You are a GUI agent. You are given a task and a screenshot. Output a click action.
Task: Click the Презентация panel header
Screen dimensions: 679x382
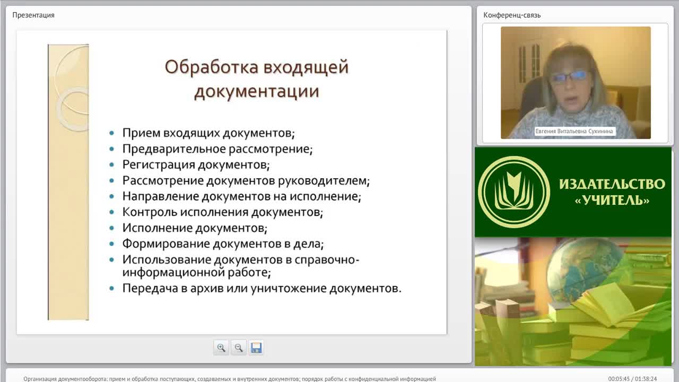33,15
